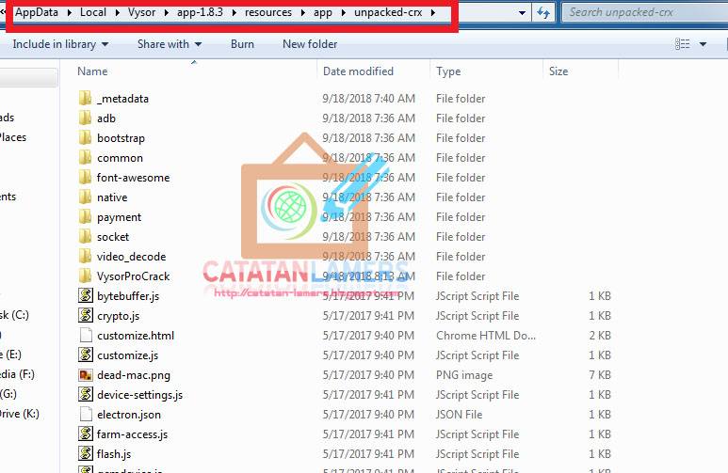Screen dimensions: 728x473
Task: Click the flash.js script file icon
Action: tap(86, 453)
